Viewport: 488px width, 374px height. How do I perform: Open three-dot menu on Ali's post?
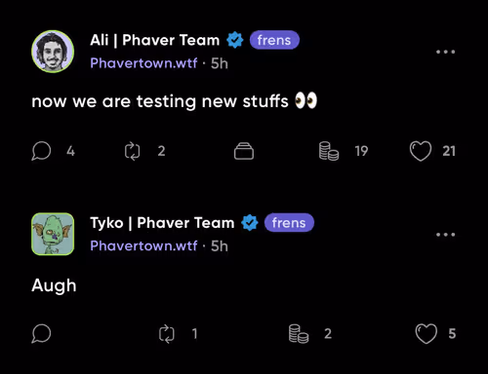point(445,52)
